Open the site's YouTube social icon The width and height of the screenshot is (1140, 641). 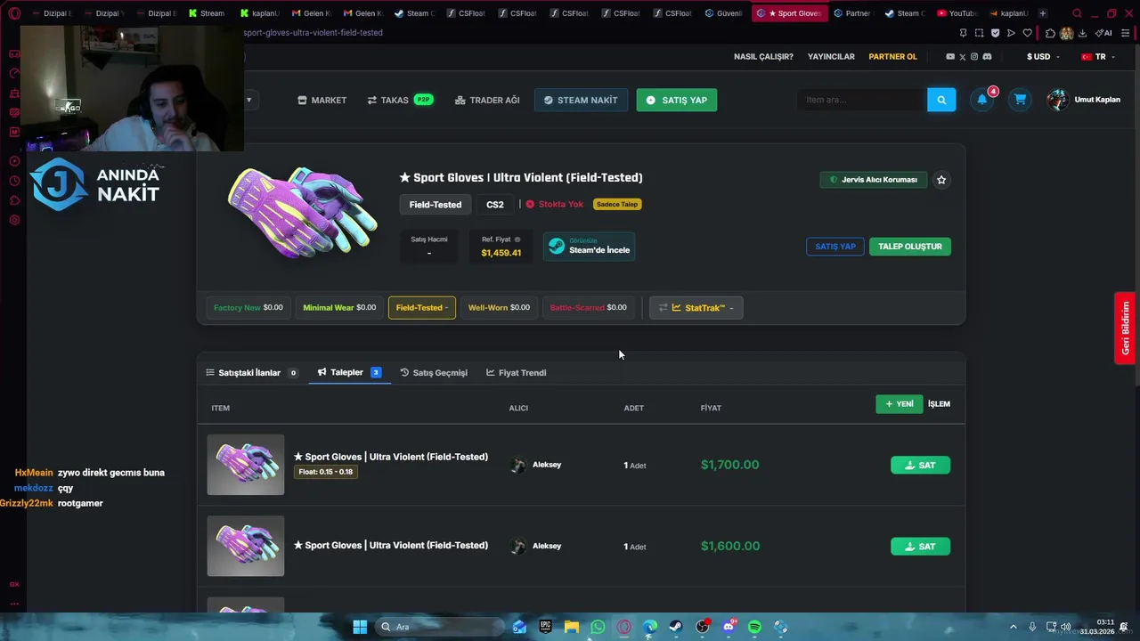point(950,57)
